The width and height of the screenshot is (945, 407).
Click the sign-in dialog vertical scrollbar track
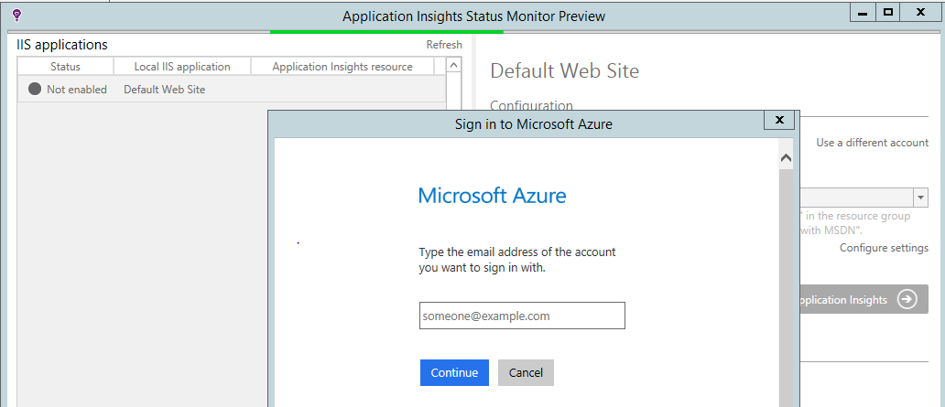pos(786,287)
